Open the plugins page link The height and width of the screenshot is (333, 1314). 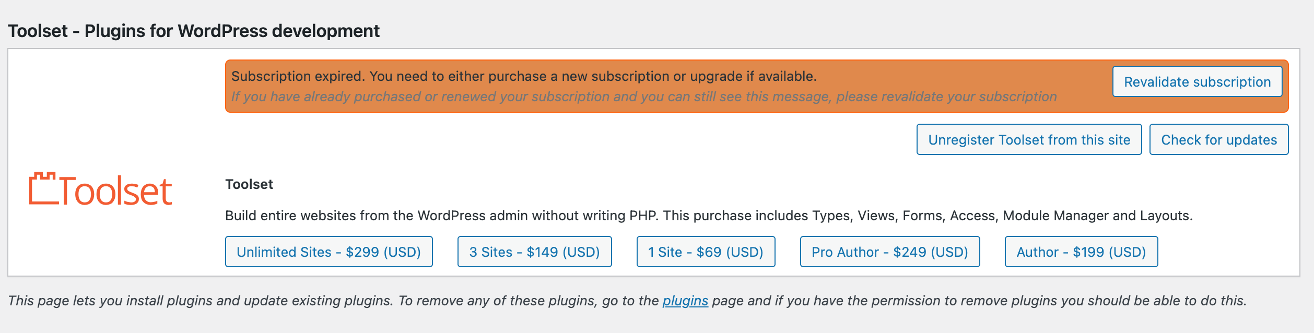(685, 301)
